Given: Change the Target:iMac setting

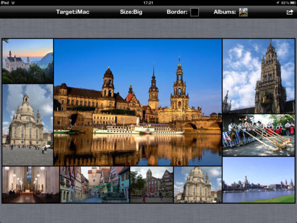Looking at the screenshot, I should click(73, 12).
